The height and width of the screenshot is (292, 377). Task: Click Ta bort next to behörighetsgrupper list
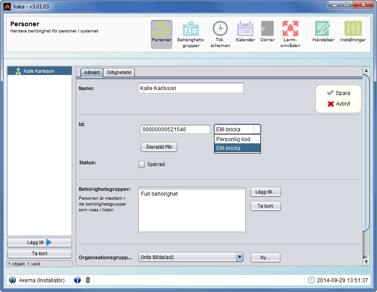265,206
